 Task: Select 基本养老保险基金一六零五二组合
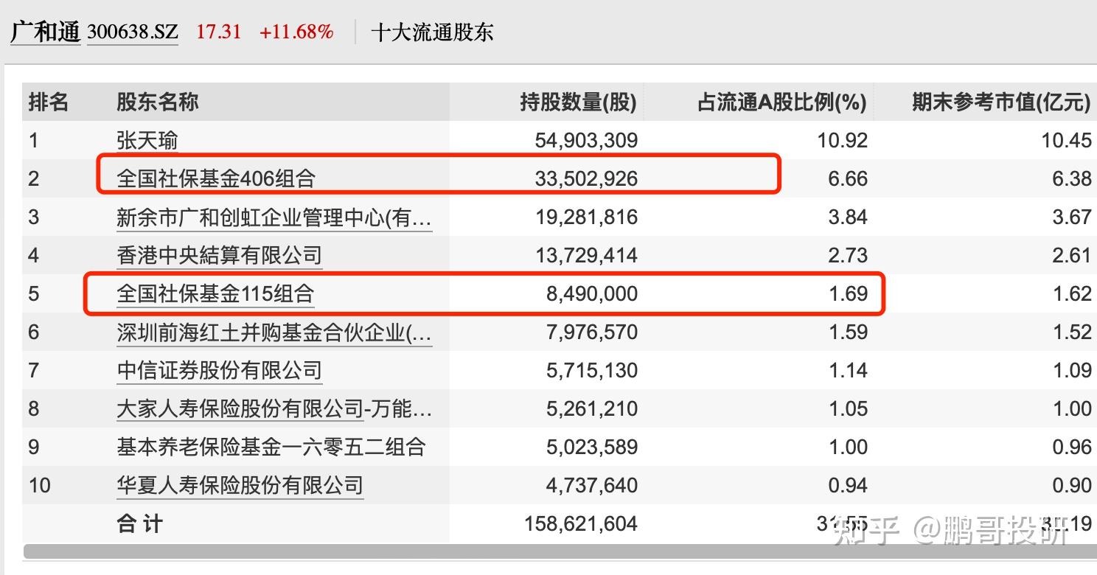(x=271, y=447)
